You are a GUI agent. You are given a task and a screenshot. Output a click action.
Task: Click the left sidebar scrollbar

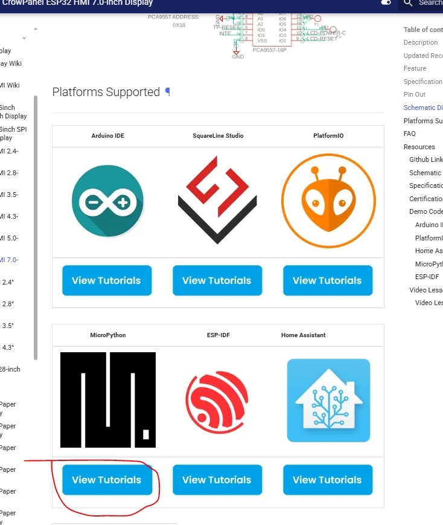36,228
